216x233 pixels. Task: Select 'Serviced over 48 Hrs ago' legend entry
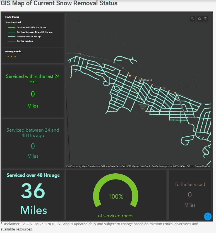point(29,37)
